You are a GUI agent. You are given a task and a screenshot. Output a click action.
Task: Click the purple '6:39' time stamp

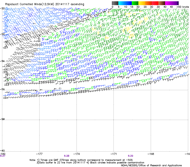pos(130,156)
